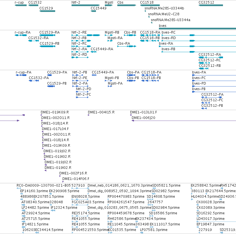Screen dimensions: 236x234
Task: Select the Ntf-2-PB protein label
Action: (80, 72)
